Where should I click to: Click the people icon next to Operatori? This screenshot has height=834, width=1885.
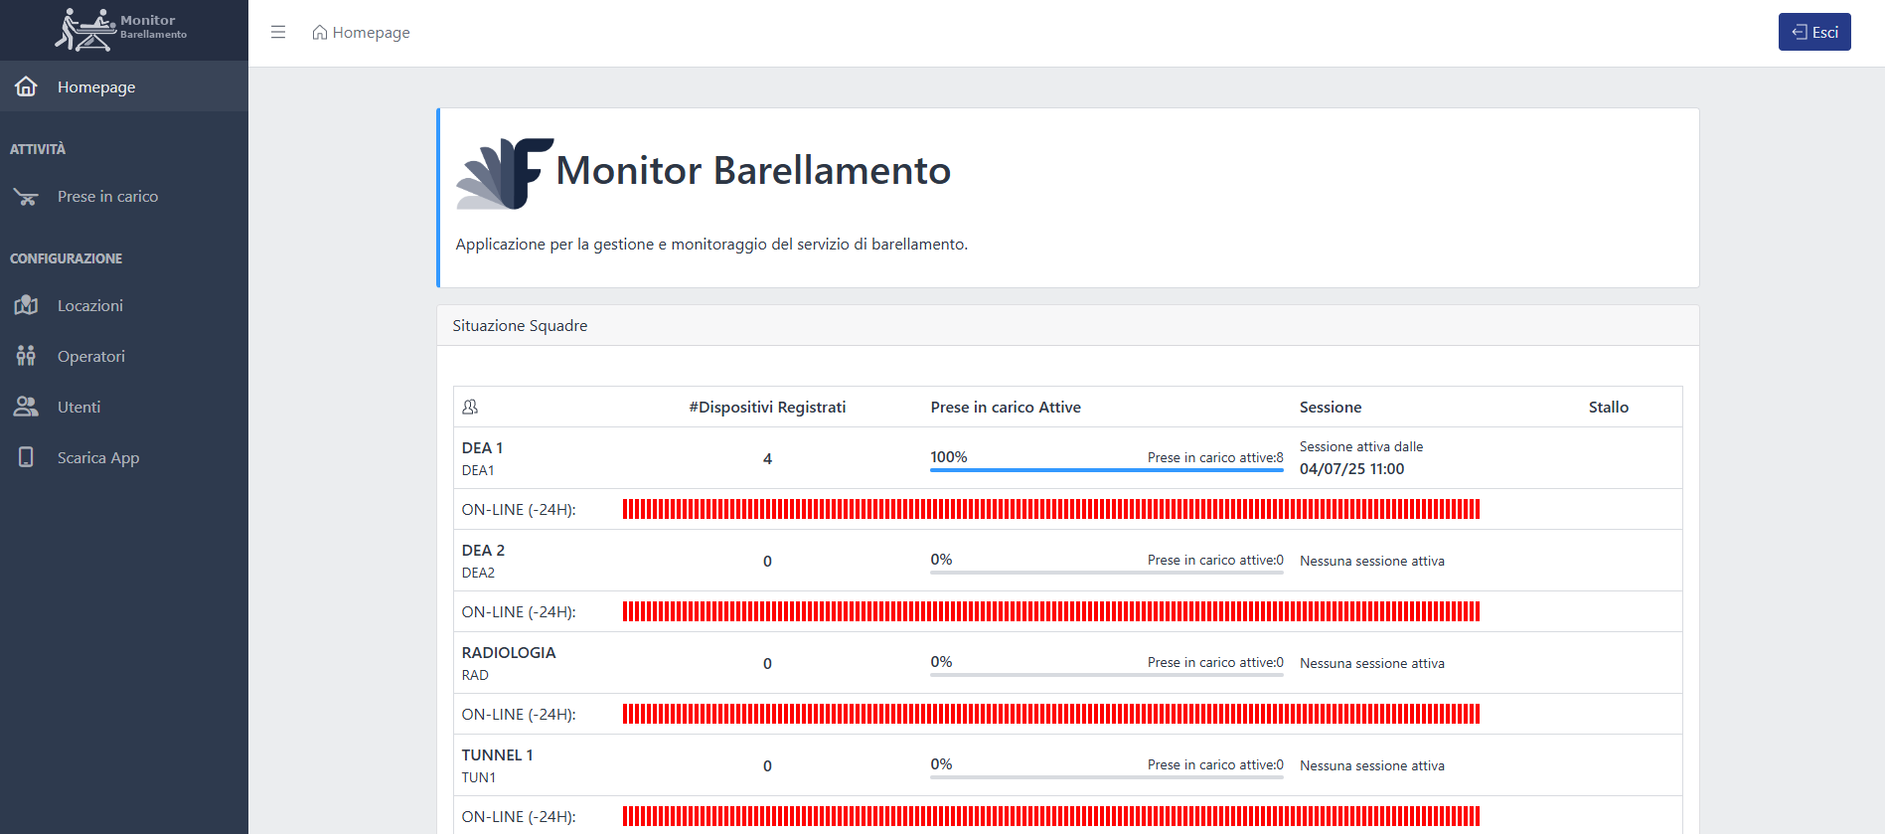[x=26, y=356]
